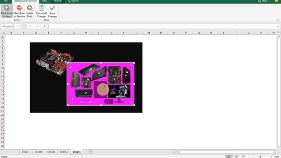Switch to Sheet3 tab
Image resolution: width=281 pixels, height=158 pixels.
tap(51, 152)
